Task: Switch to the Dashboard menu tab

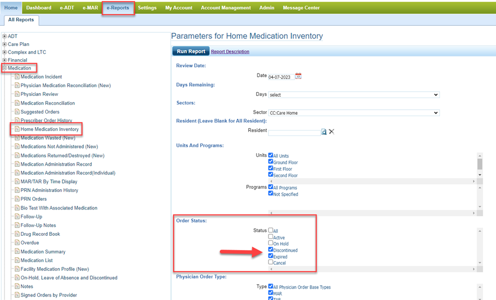Action: (38, 8)
